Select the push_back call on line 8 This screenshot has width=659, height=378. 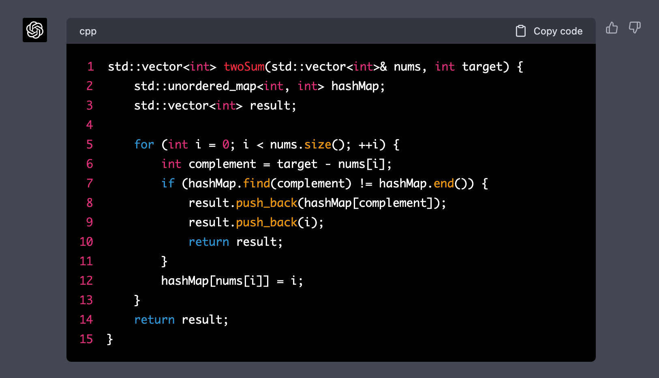(x=266, y=203)
